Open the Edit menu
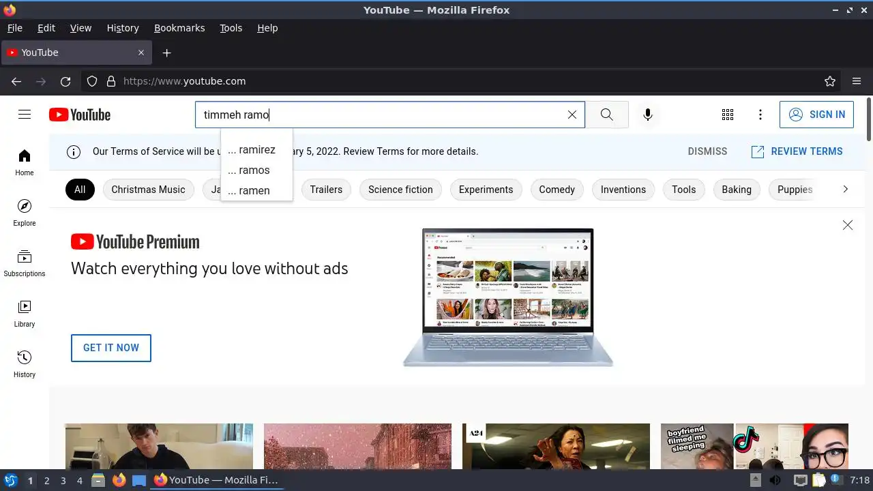 click(x=46, y=28)
